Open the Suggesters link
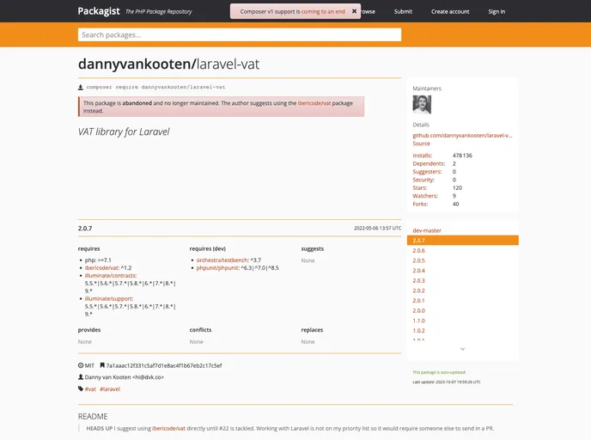The image size is (591, 440). [427, 172]
